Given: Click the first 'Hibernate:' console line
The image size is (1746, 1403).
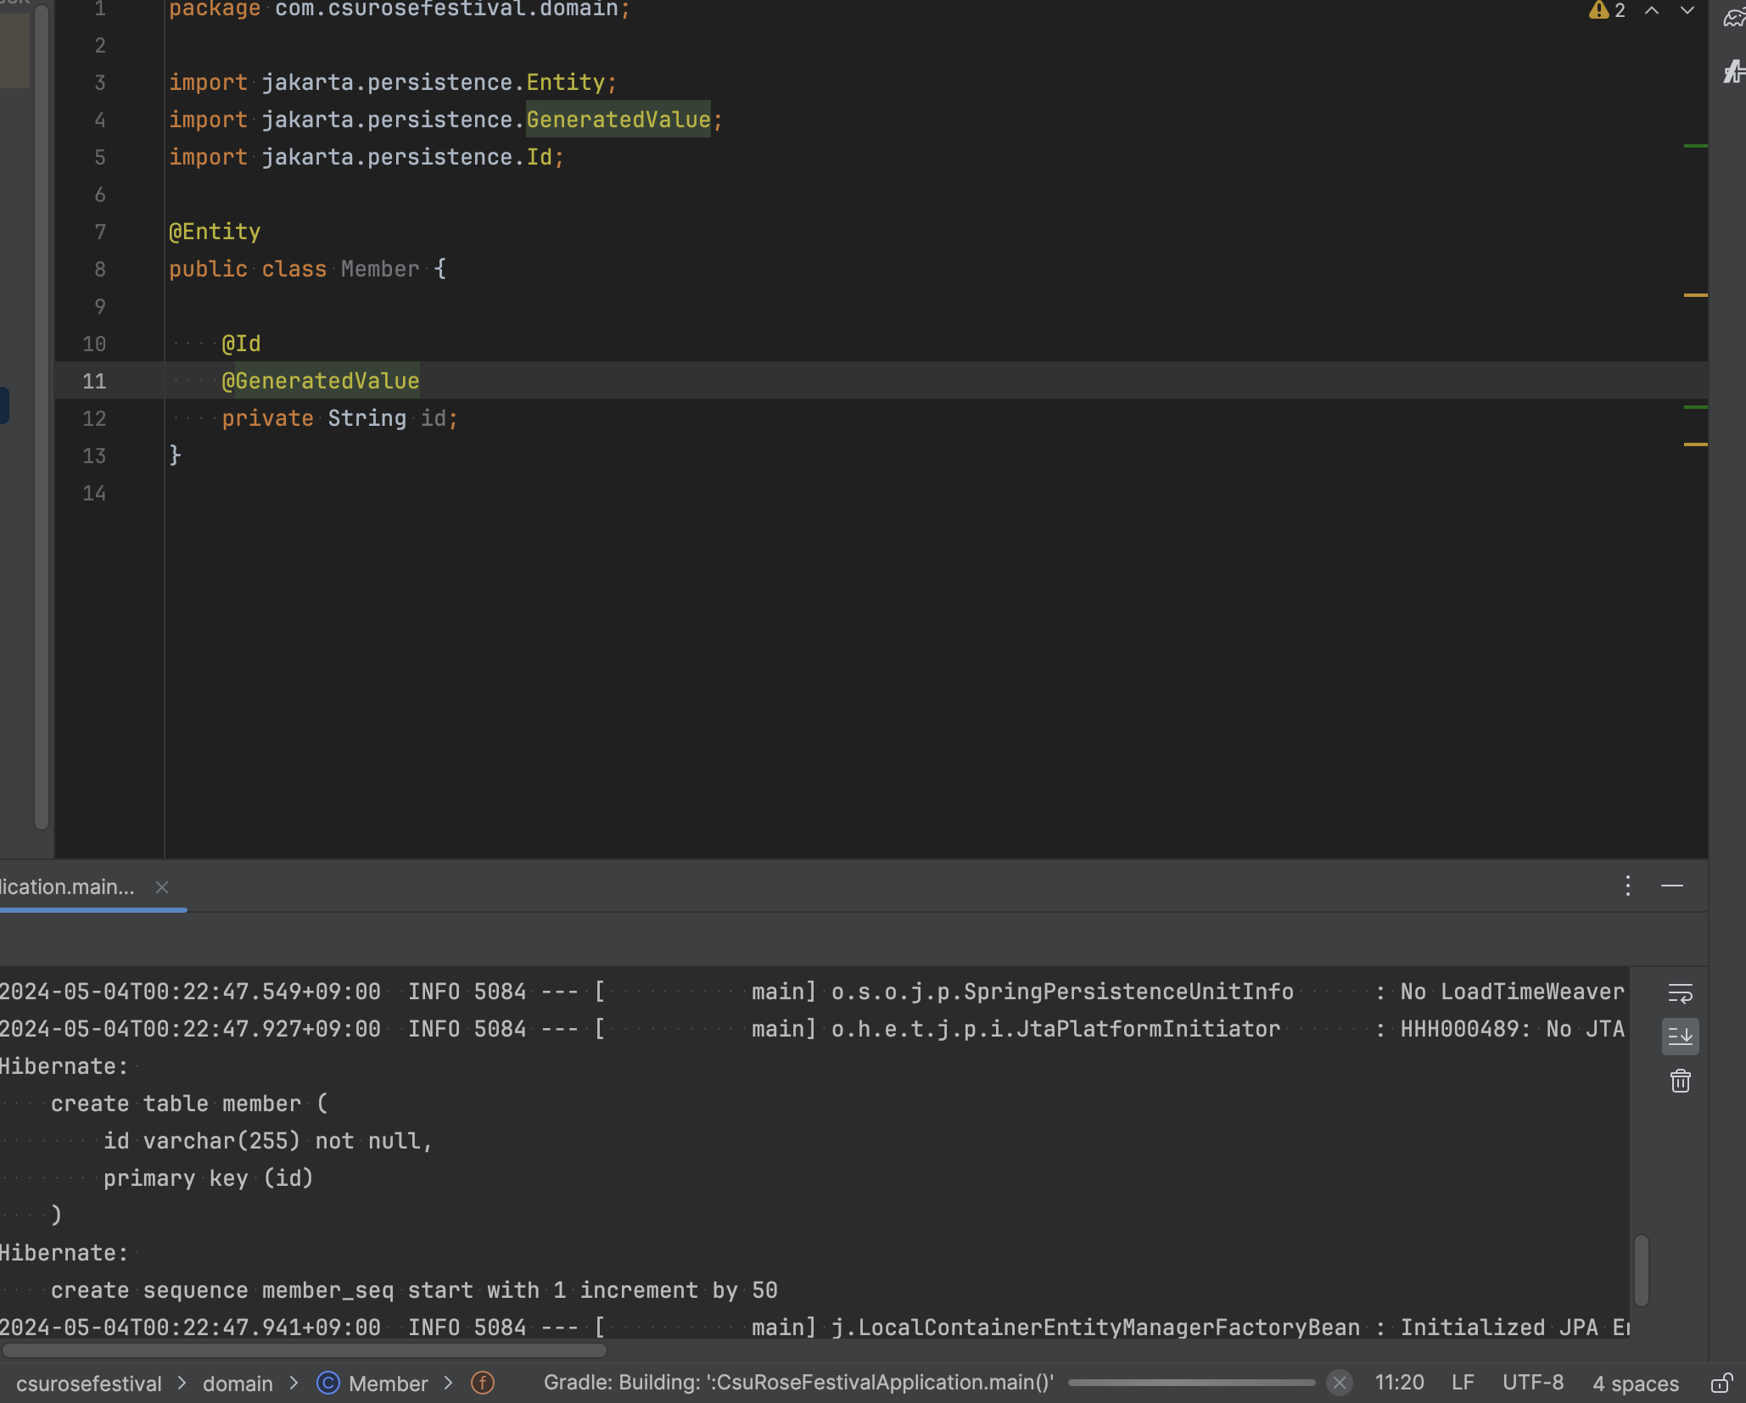Looking at the screenshot, I should point(64,1066).
